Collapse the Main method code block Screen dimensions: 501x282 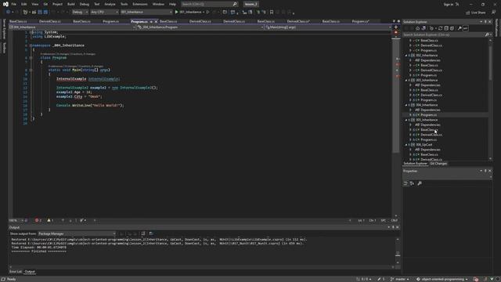[31, 70]
